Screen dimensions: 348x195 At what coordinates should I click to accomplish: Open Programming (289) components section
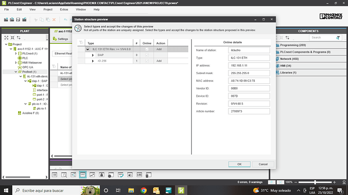tap(311, 45)
